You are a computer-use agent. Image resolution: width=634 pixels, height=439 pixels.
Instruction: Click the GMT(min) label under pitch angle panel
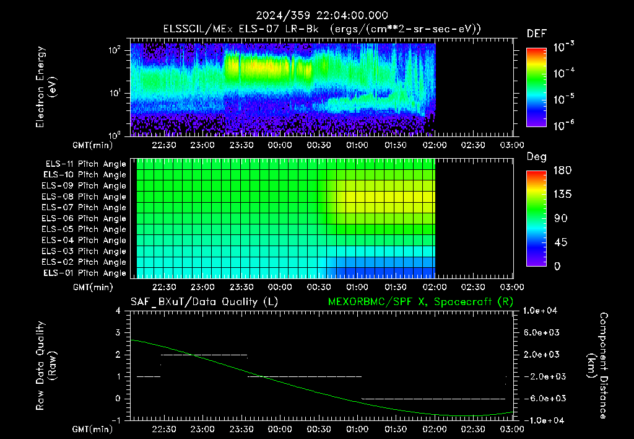coord(93,288)
